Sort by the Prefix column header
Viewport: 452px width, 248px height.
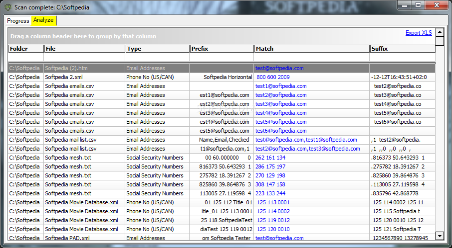(x=222, y=49)
